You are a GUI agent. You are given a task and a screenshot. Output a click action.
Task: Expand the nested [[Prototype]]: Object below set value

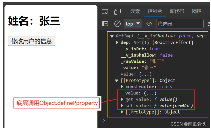coord(122,112)
